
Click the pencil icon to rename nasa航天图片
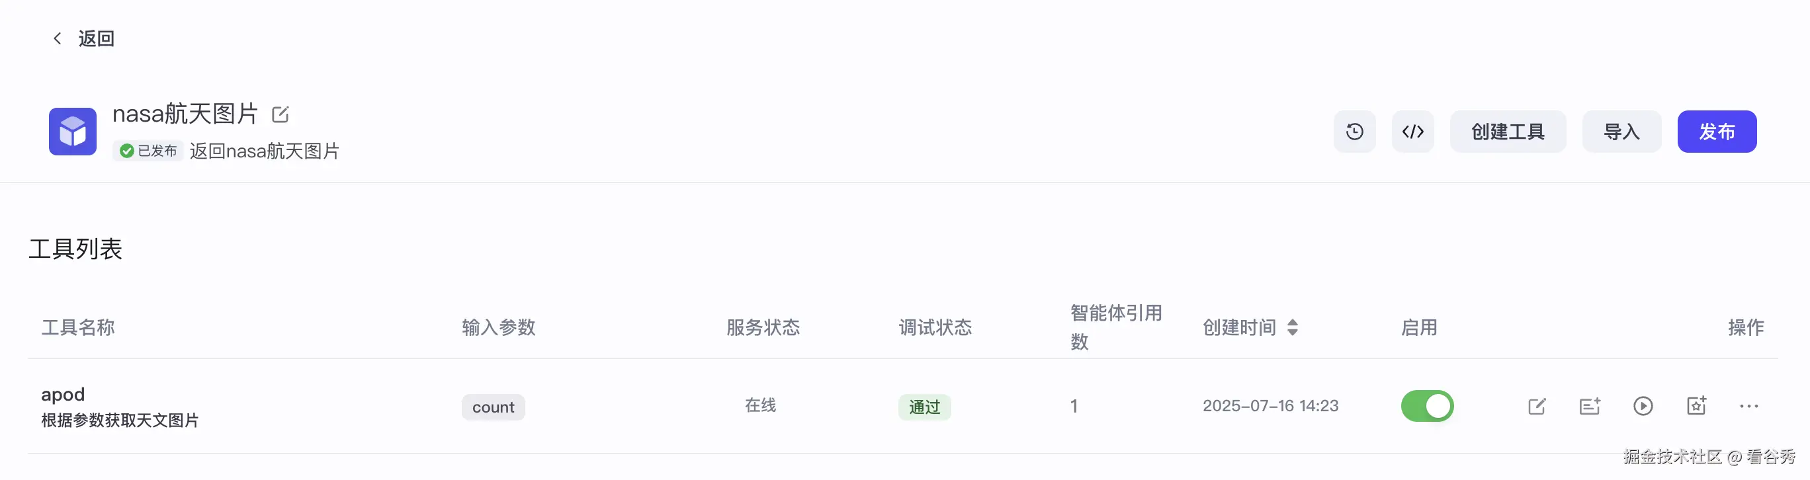coord(280,113)
